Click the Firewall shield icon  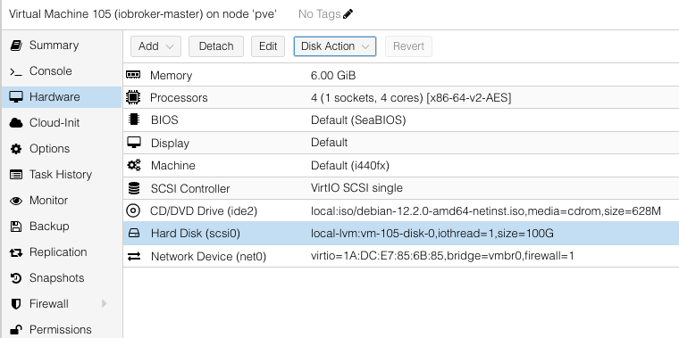pos(16,304)
